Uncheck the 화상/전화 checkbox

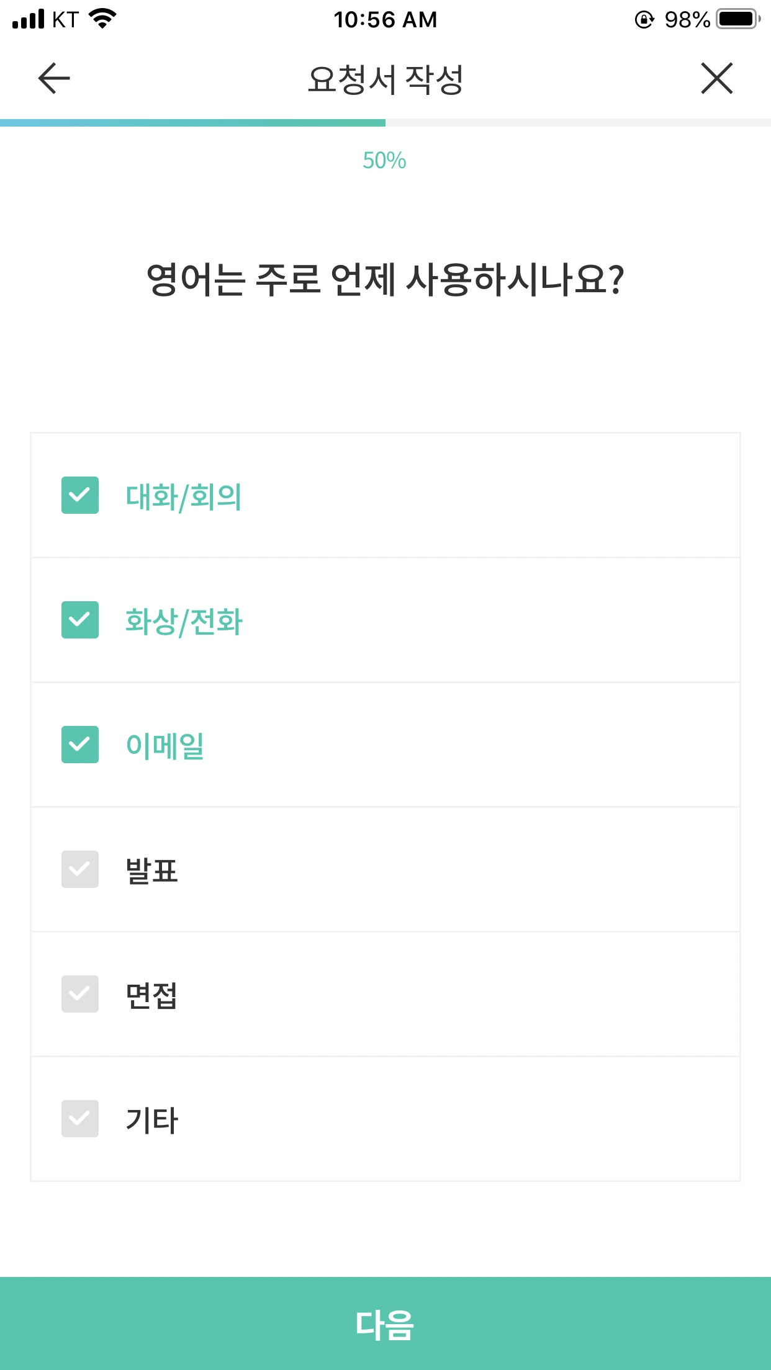80,620
